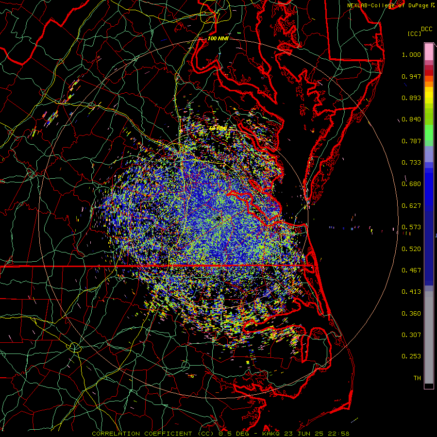This screenshot has width=437, height=437.
Task: Click the 50 NMI range ring label
Action: [218, 129]
